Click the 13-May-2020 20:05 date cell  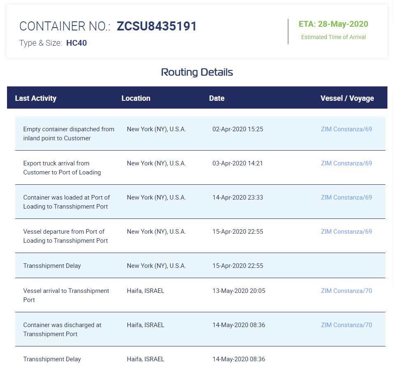pos(239,291)
